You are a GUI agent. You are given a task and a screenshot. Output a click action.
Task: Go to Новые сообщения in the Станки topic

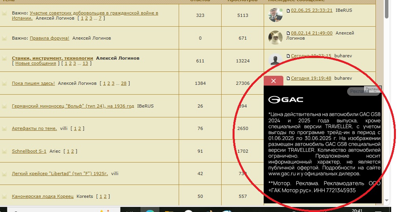(x=35, y=63)
